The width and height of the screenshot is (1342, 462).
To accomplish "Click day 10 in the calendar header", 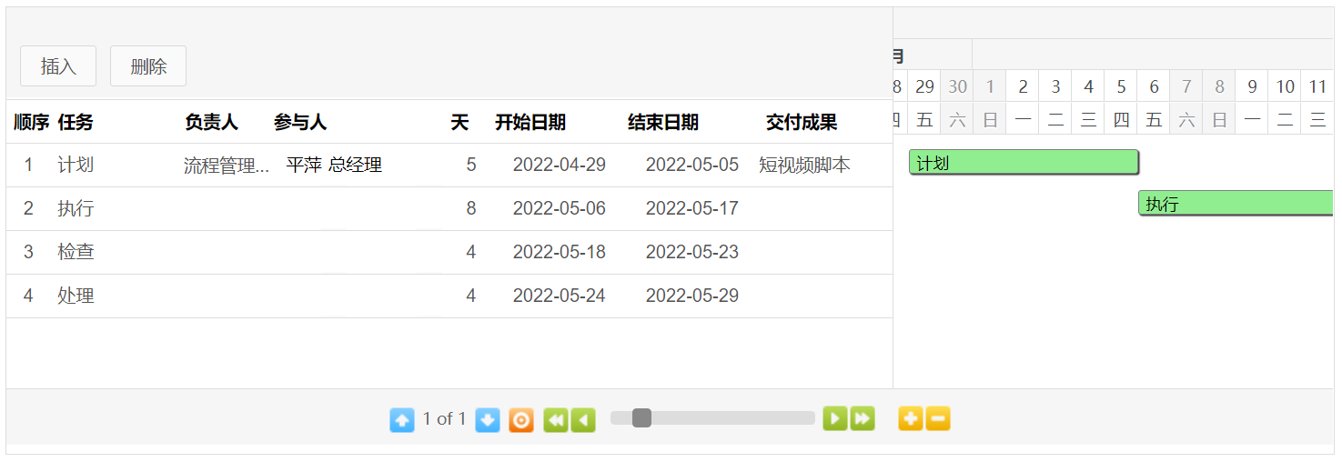I will click(x=1285, y=86).
